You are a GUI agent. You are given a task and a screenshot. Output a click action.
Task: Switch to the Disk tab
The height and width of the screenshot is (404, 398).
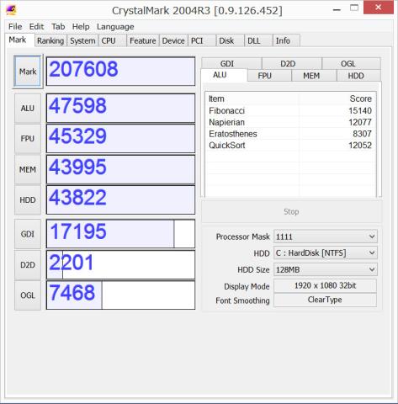230,40
